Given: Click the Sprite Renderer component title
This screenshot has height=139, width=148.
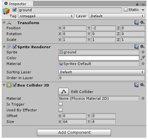Looking at the screenshot, I should point(34,47).
